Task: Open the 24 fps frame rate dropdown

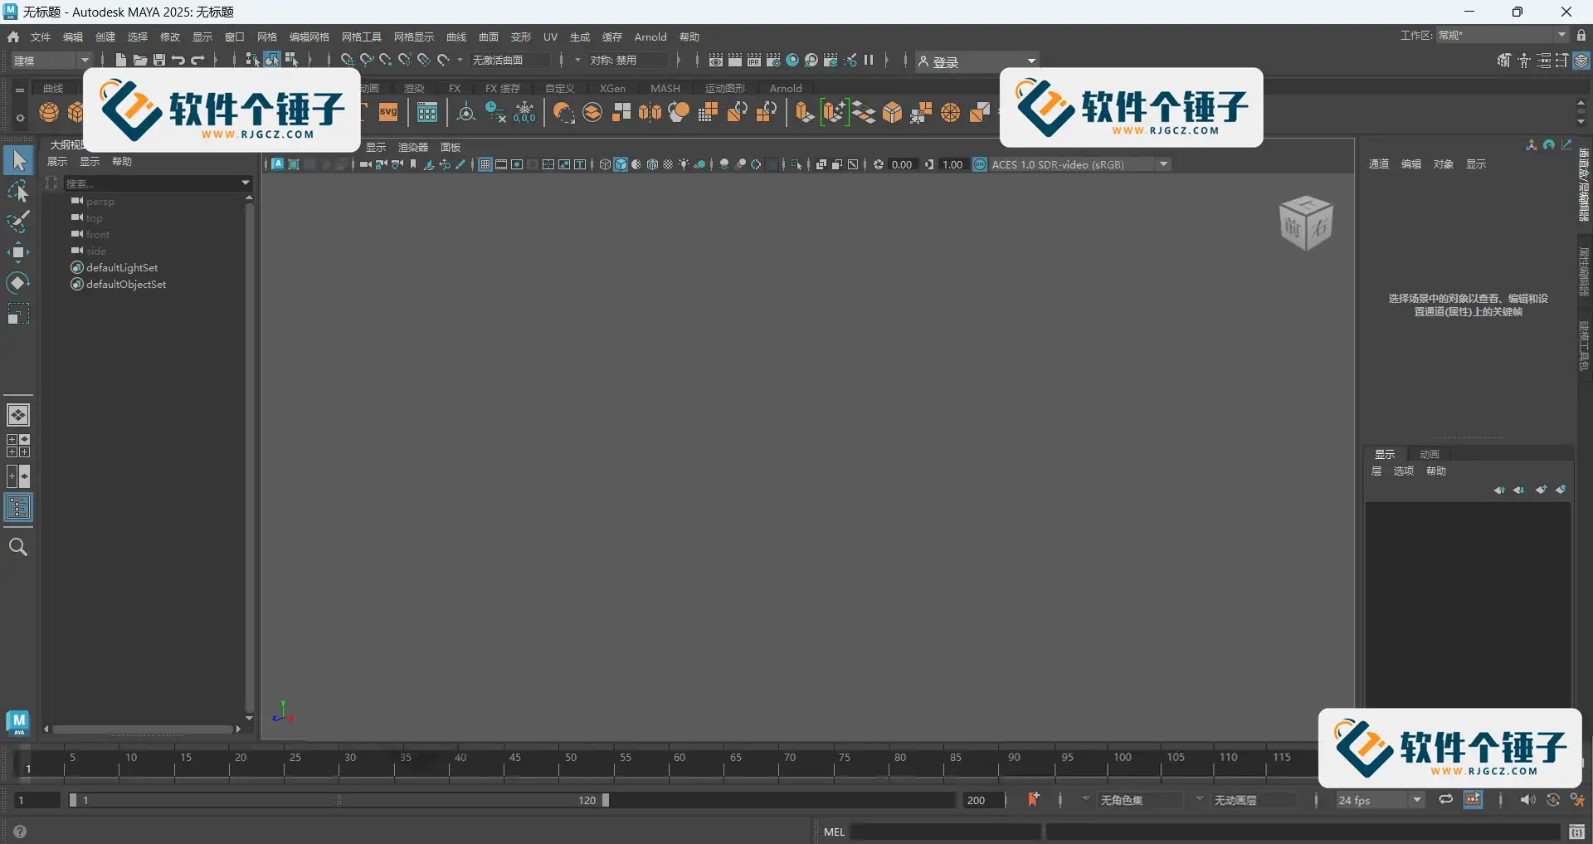Action: click(x=1381, y=800)
